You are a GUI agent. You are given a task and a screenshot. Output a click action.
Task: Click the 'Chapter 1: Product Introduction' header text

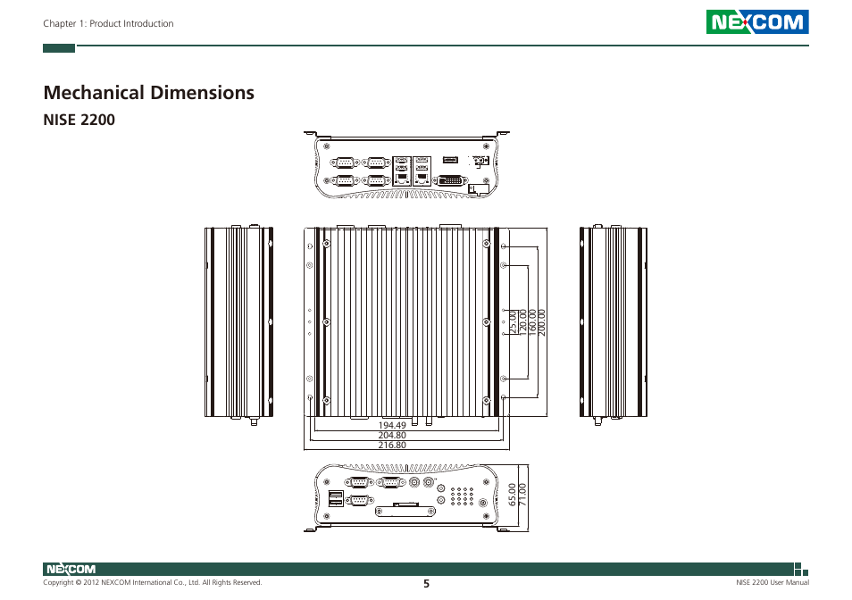(x=108, y=23)
